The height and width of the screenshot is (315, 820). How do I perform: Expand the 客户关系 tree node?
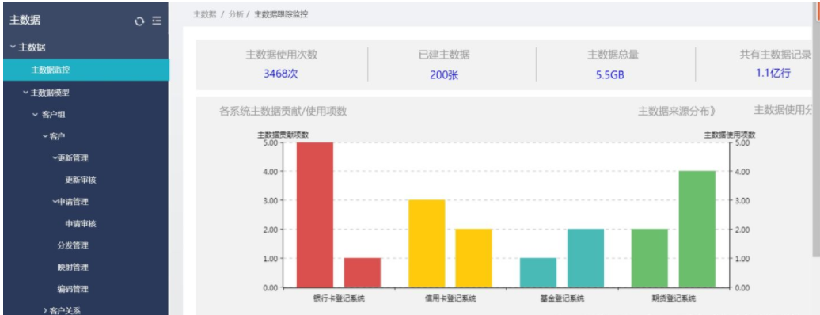click(45, 311)
